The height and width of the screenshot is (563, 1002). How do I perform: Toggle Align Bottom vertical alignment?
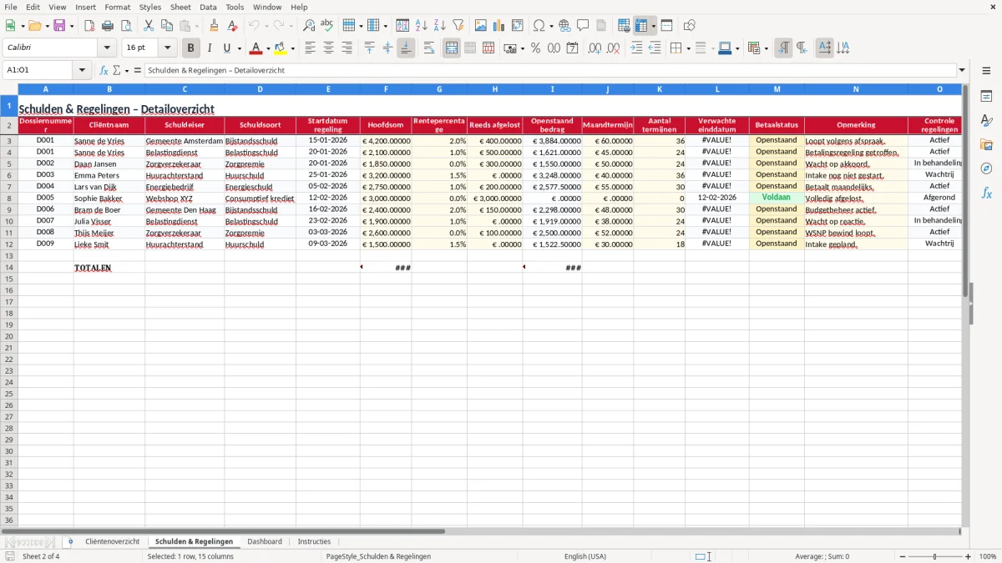tap(406, 48)
